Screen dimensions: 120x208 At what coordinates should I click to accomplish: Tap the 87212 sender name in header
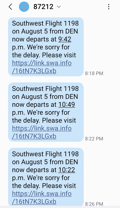[43, 7]
